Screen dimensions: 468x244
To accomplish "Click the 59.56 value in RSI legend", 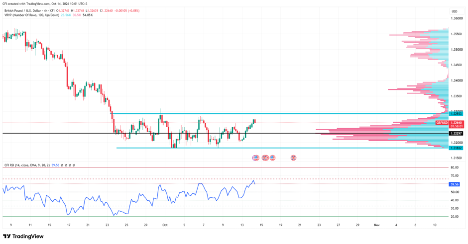I will coord(55,165).
